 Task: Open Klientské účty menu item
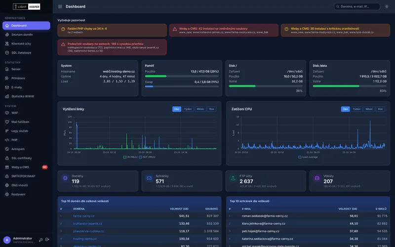coord(26,43)
